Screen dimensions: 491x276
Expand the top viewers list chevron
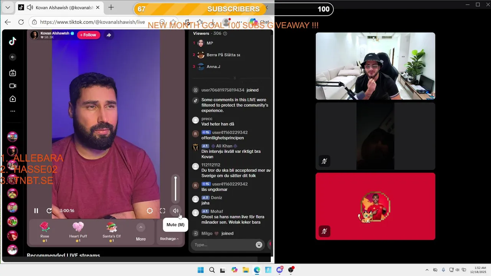point(235,78)
